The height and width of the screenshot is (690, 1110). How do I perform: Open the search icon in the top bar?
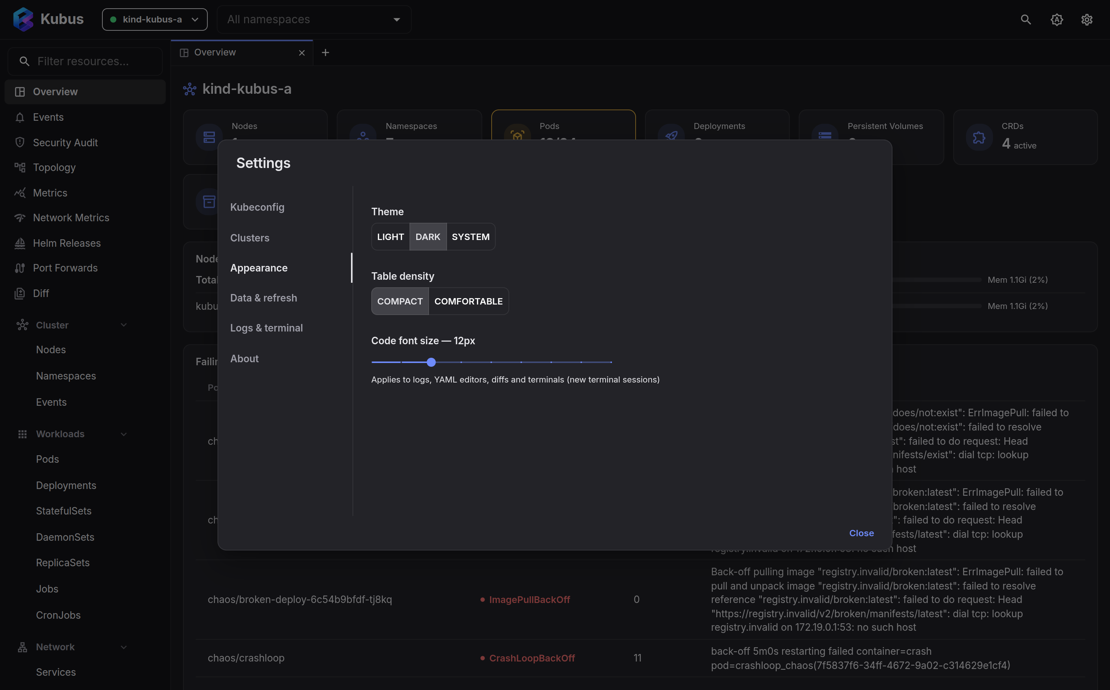click(1026, 19)
